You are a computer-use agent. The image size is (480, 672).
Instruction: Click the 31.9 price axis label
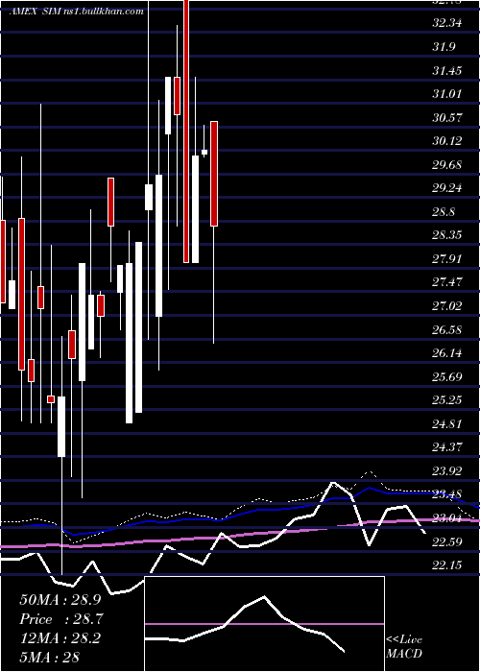tap(443, 46)
